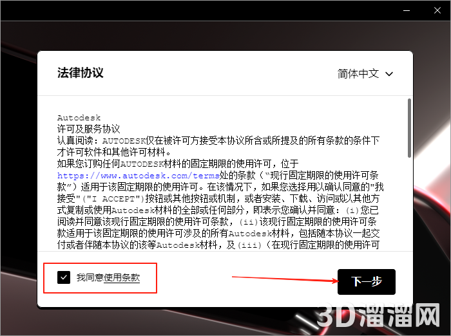Click the line starting with 认真阅读
This screenshot has height=336, width=451.
tap(218, 140)
